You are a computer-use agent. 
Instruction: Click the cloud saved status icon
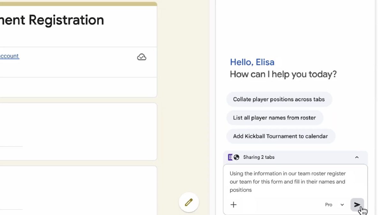(142, 57)
